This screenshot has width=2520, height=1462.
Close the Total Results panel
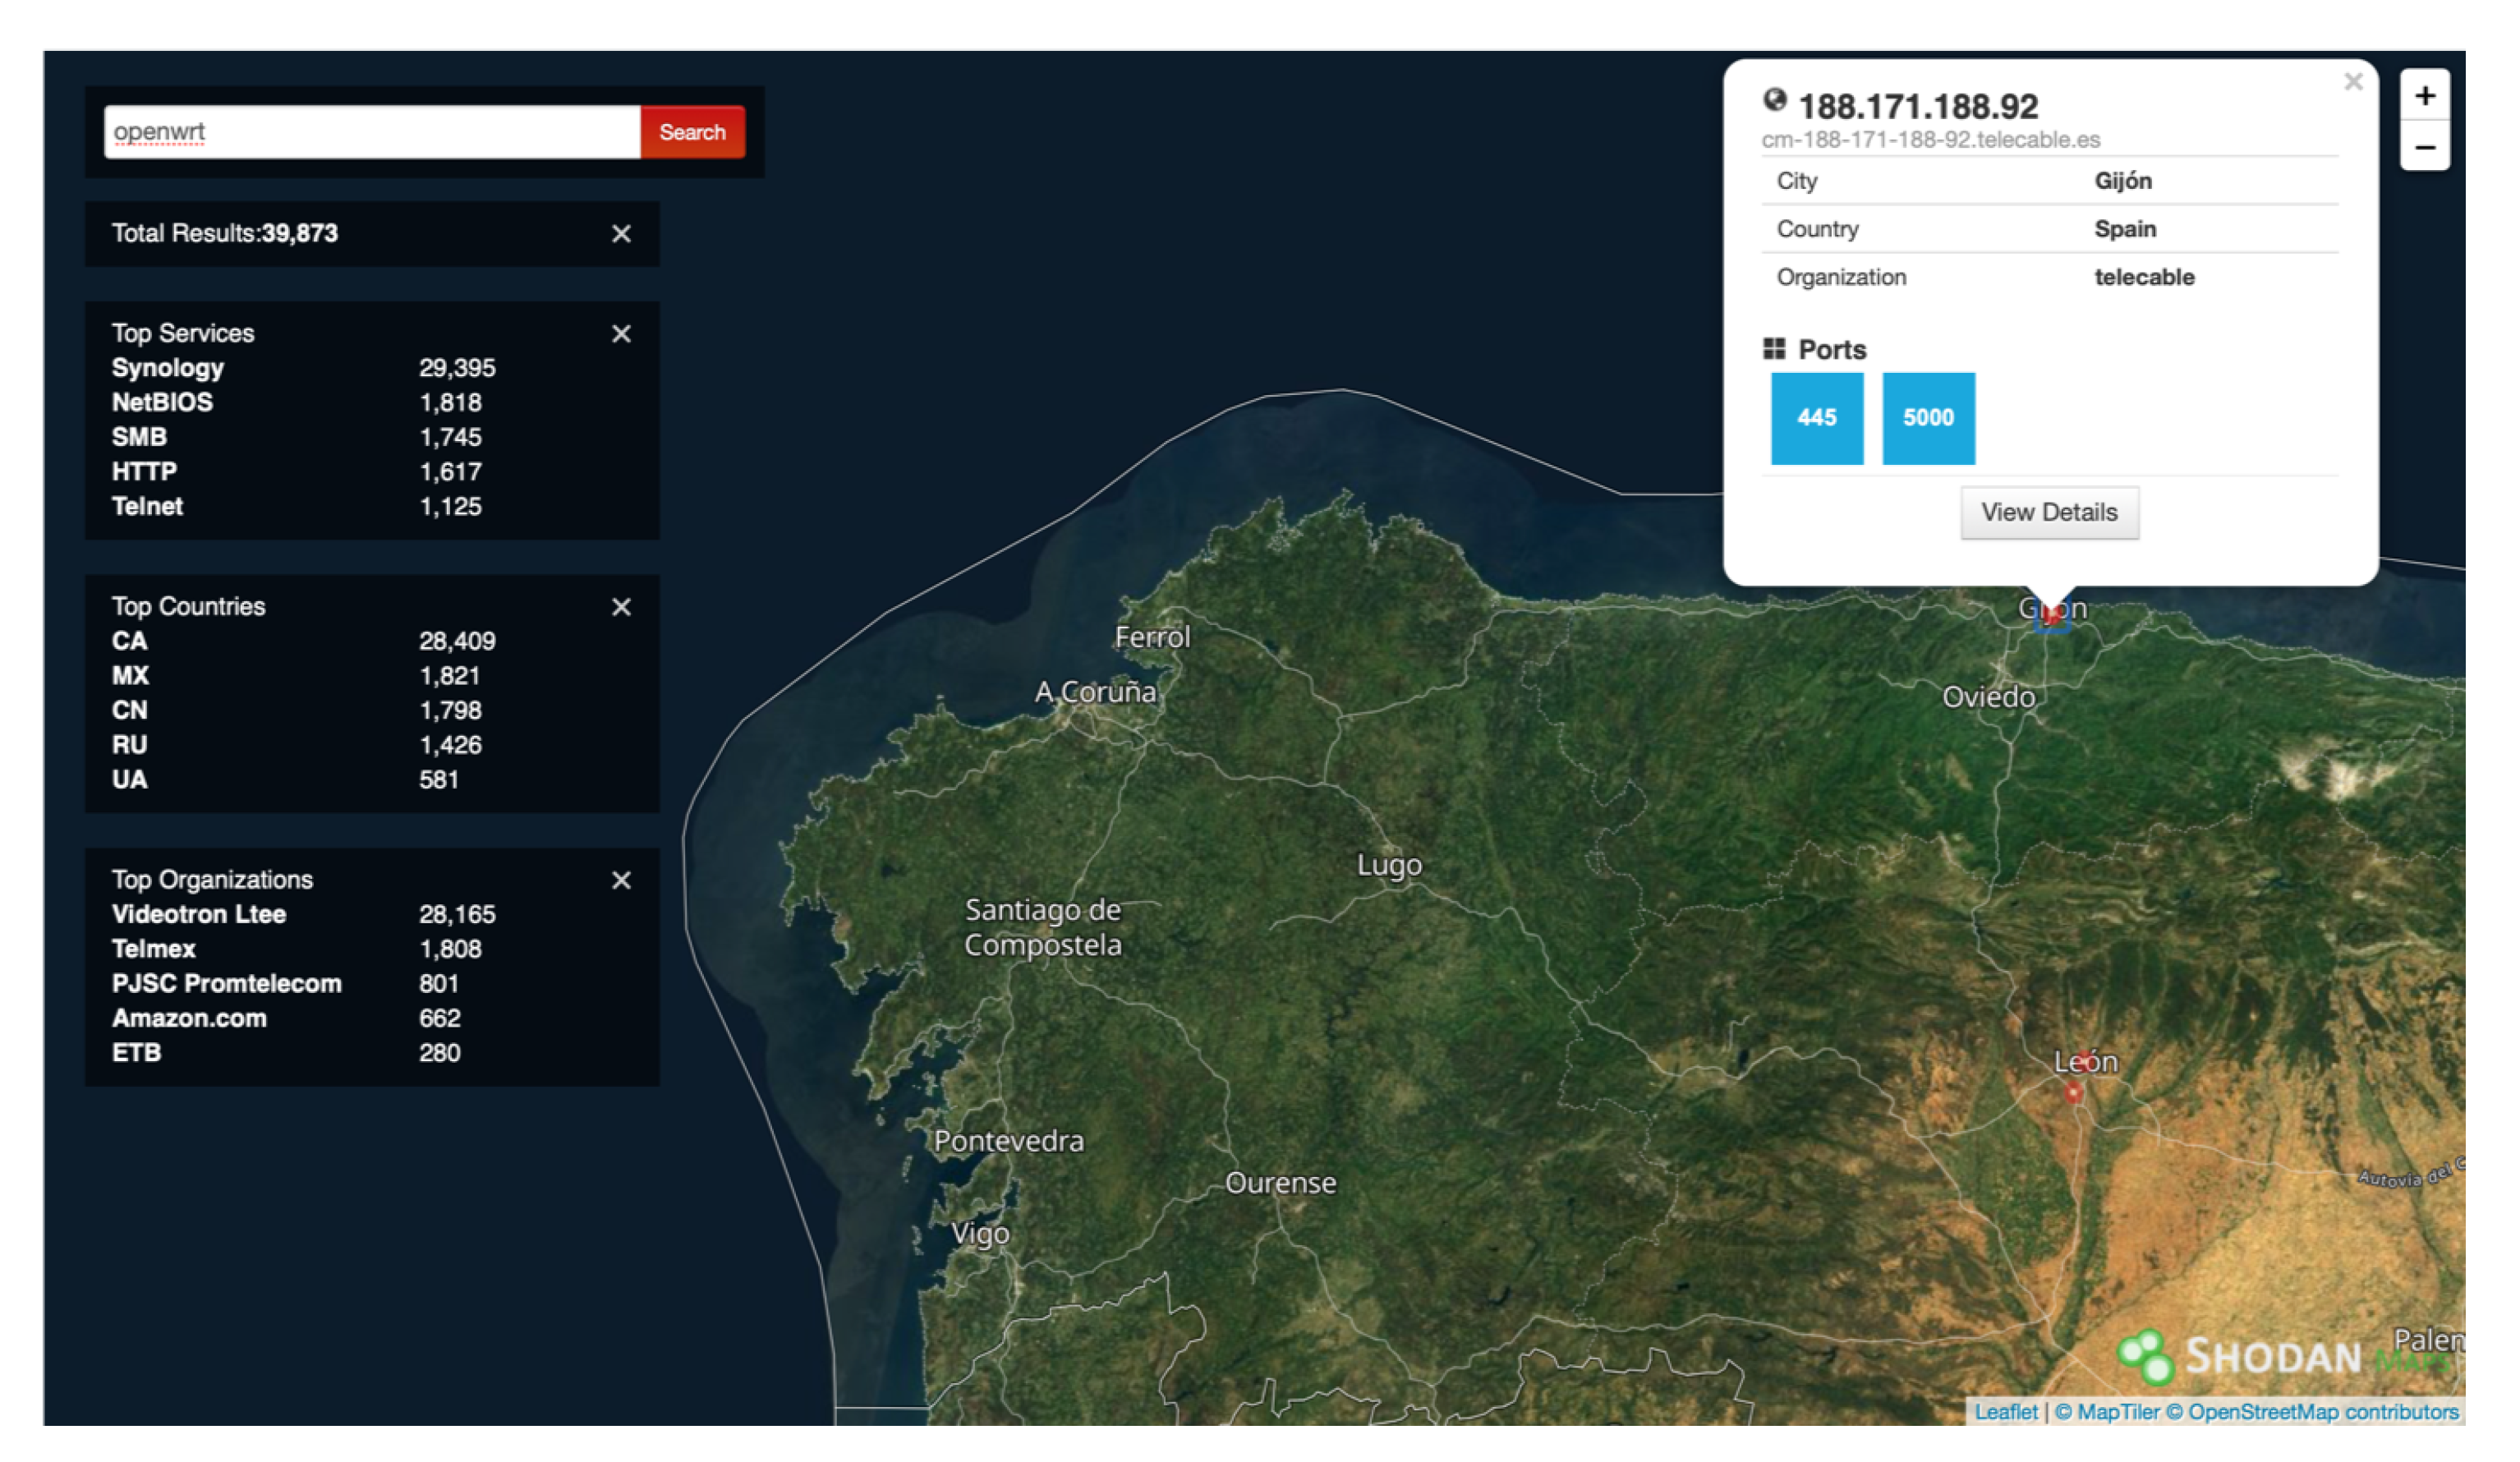click(621, 234)
